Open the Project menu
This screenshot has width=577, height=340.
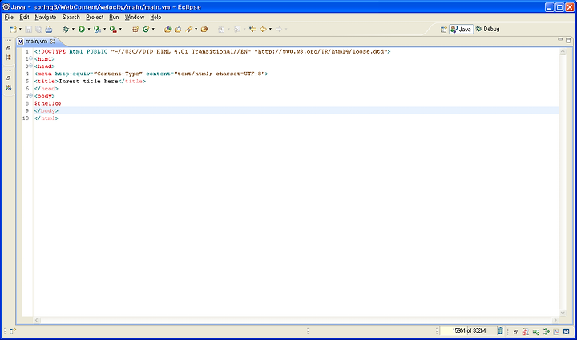95,18
